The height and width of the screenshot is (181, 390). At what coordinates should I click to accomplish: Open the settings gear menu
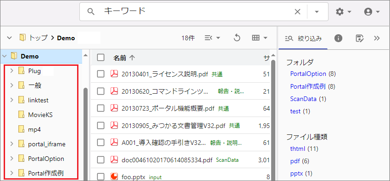pyautogui.click(x=343, y=11)
